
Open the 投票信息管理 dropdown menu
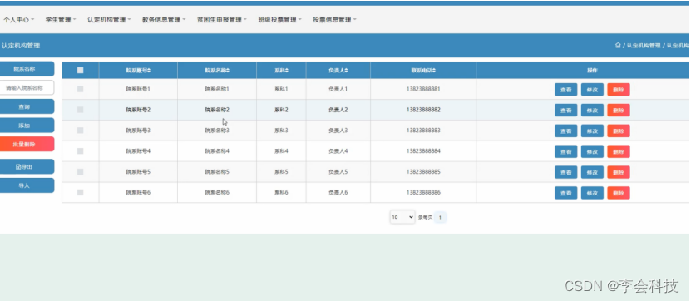tap(334, 20)
